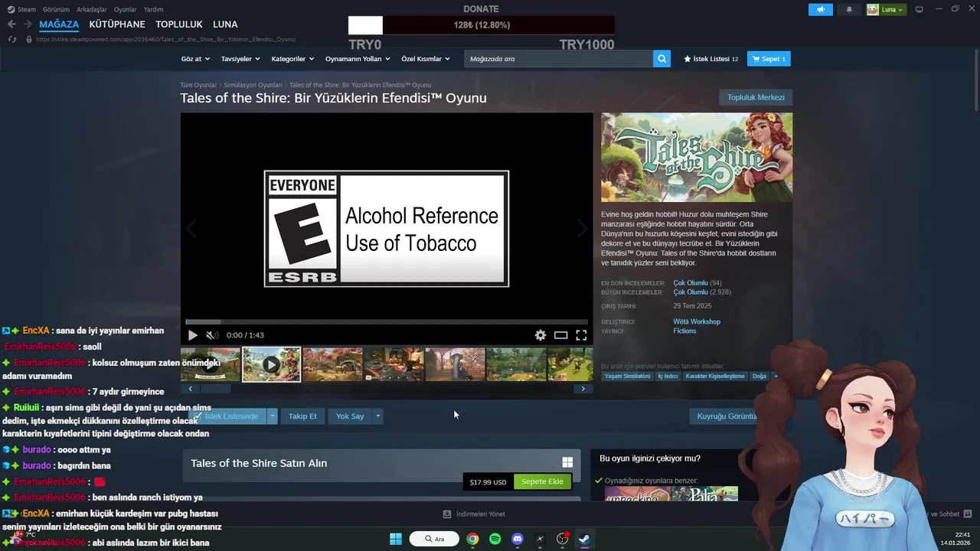980x551 pixels.
Task: Open İstek Listesi wishlist link
Action: tap(710, 59)
